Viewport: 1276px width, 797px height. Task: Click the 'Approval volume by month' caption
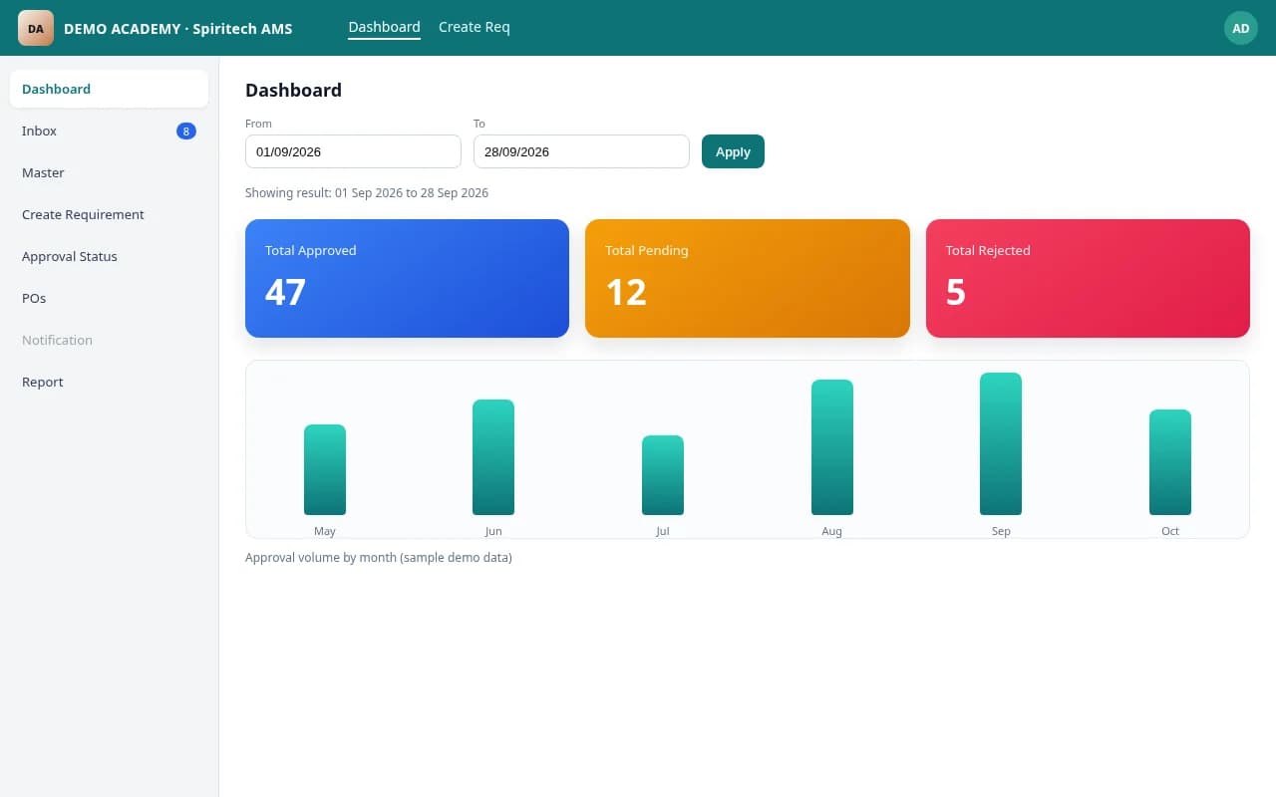pyautogui.click(x=379, y=558)
